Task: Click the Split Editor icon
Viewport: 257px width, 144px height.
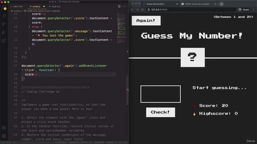Action: click(x=119, y=6)
